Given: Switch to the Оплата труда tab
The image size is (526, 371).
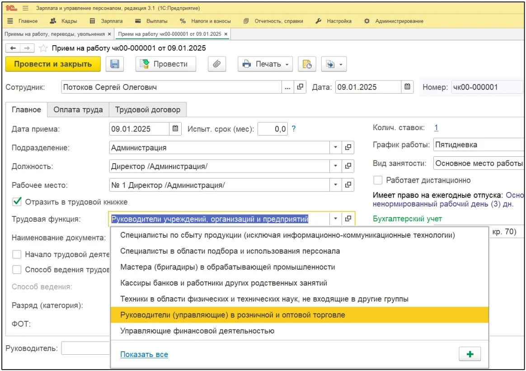Looking at the screenshot, I should [x=78, y=109].
